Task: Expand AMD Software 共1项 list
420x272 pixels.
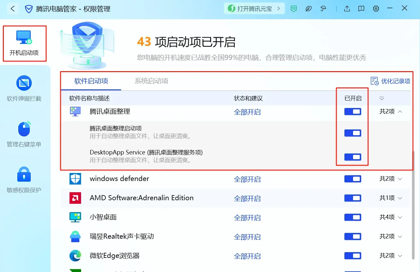Action: (391, 198)
